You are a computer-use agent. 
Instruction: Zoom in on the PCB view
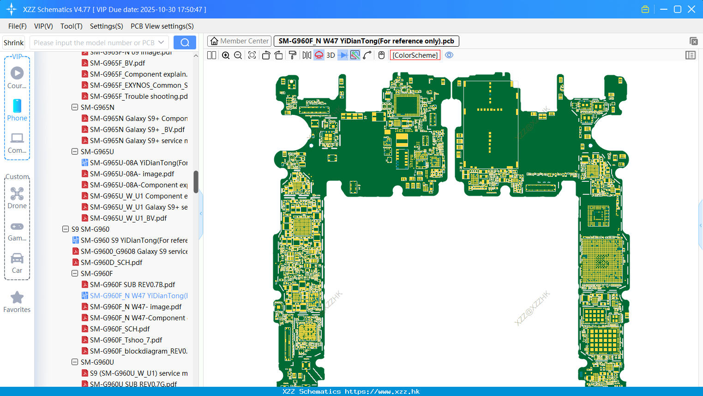click(226, 55)
